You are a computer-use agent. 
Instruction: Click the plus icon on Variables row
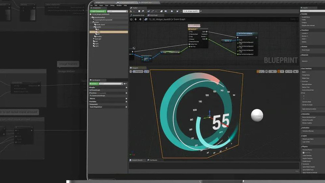tap(126, 101)
